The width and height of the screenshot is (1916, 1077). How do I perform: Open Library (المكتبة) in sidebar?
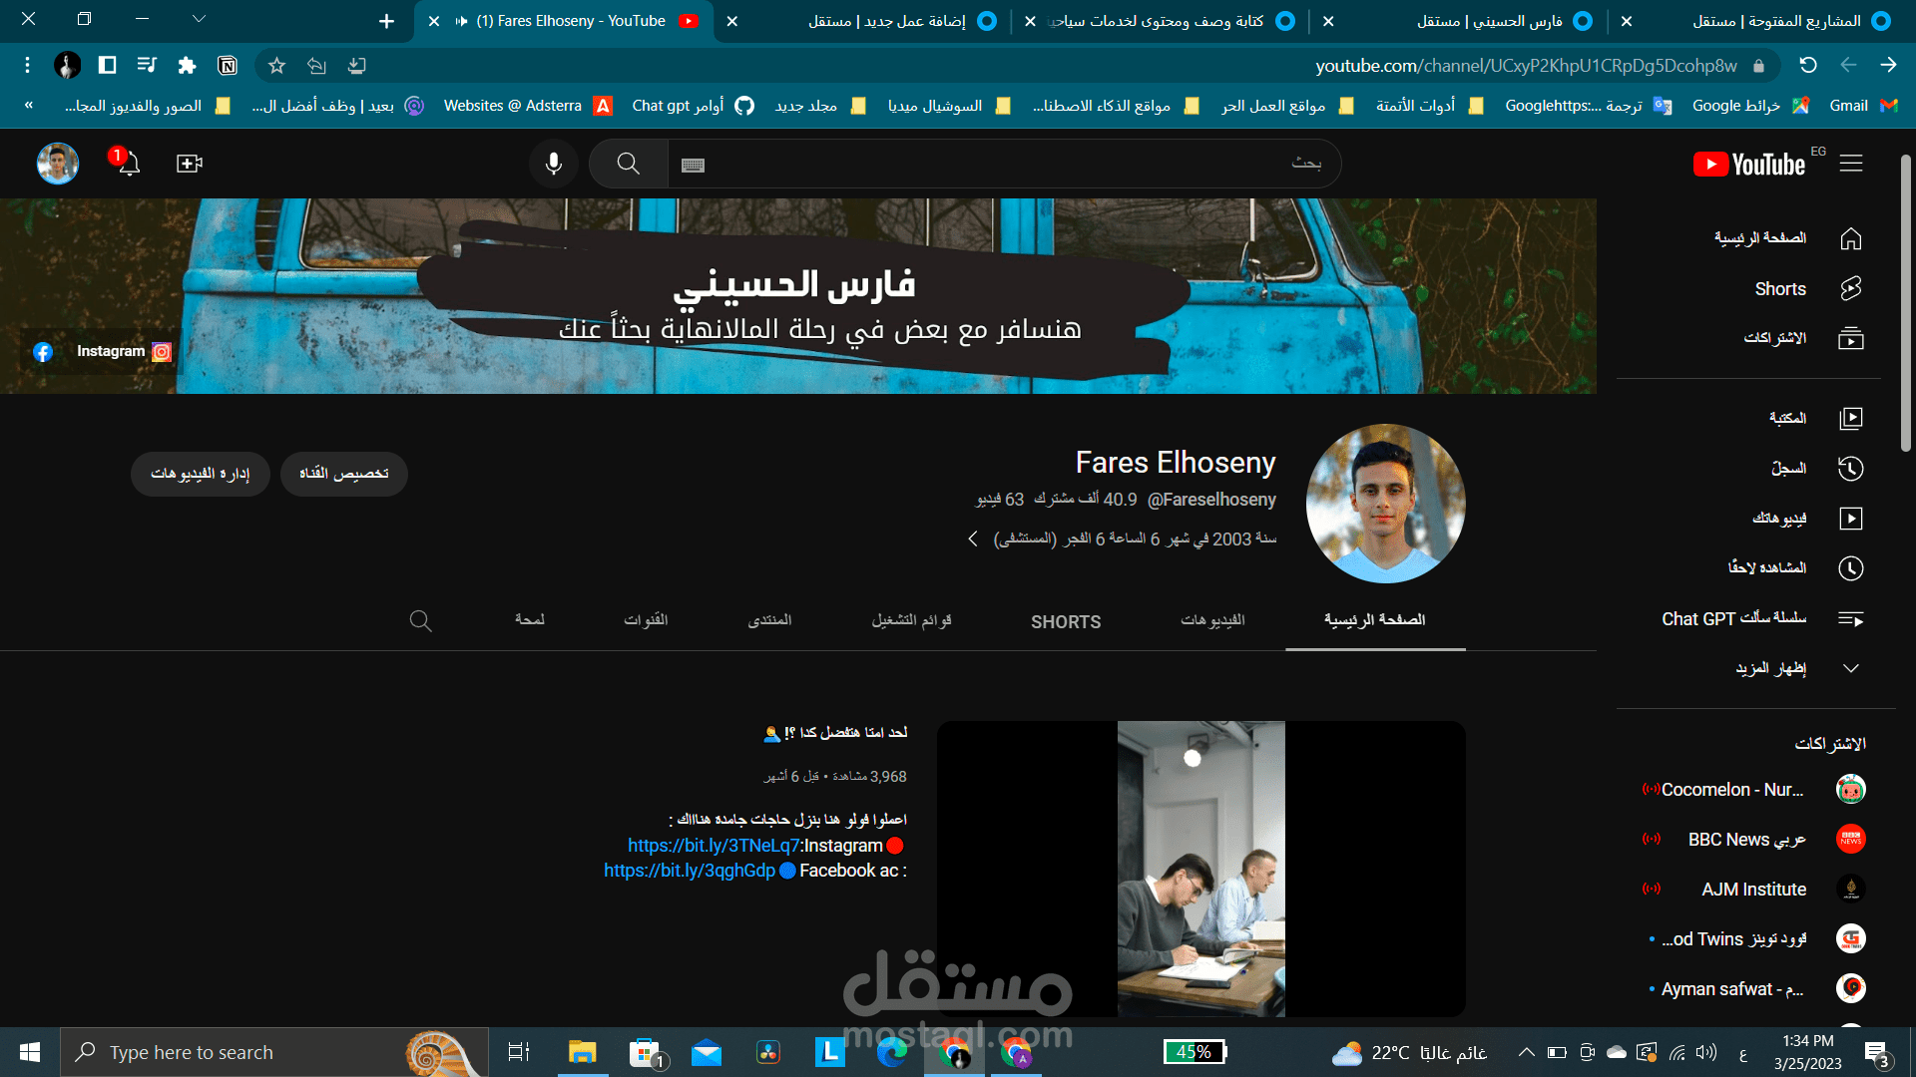point(1787,418)
